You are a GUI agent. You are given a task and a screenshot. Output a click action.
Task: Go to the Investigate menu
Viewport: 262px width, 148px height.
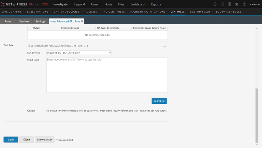point(60,4)
